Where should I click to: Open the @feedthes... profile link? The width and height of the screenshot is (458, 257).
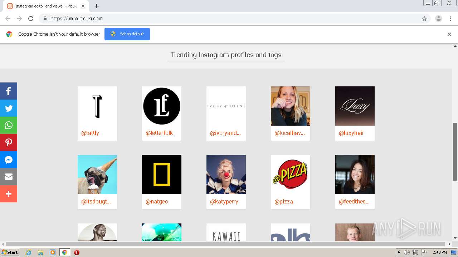[x=354, y=201]
